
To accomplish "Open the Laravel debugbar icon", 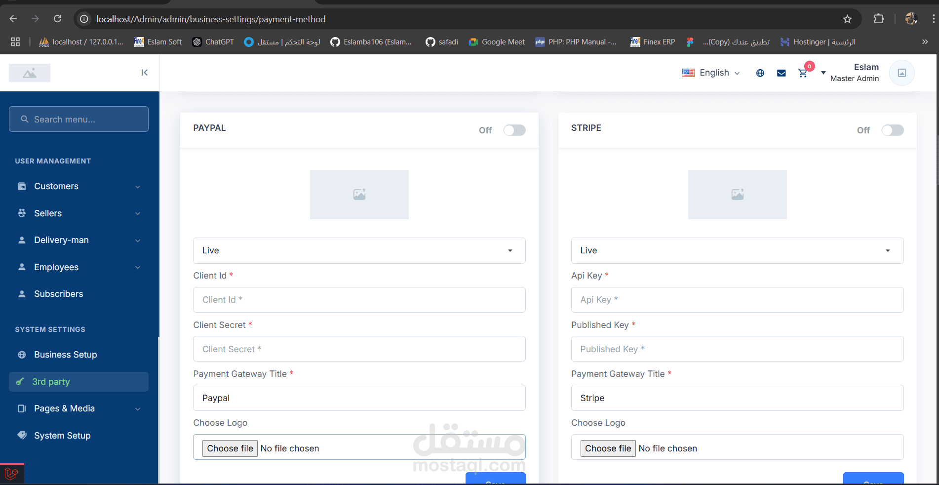I will click(12, 474).
